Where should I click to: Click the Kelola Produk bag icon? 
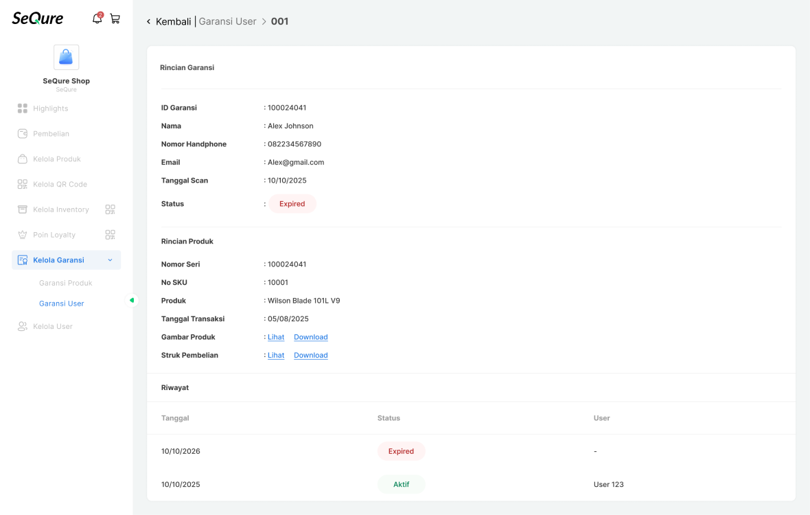pos(22,159)
